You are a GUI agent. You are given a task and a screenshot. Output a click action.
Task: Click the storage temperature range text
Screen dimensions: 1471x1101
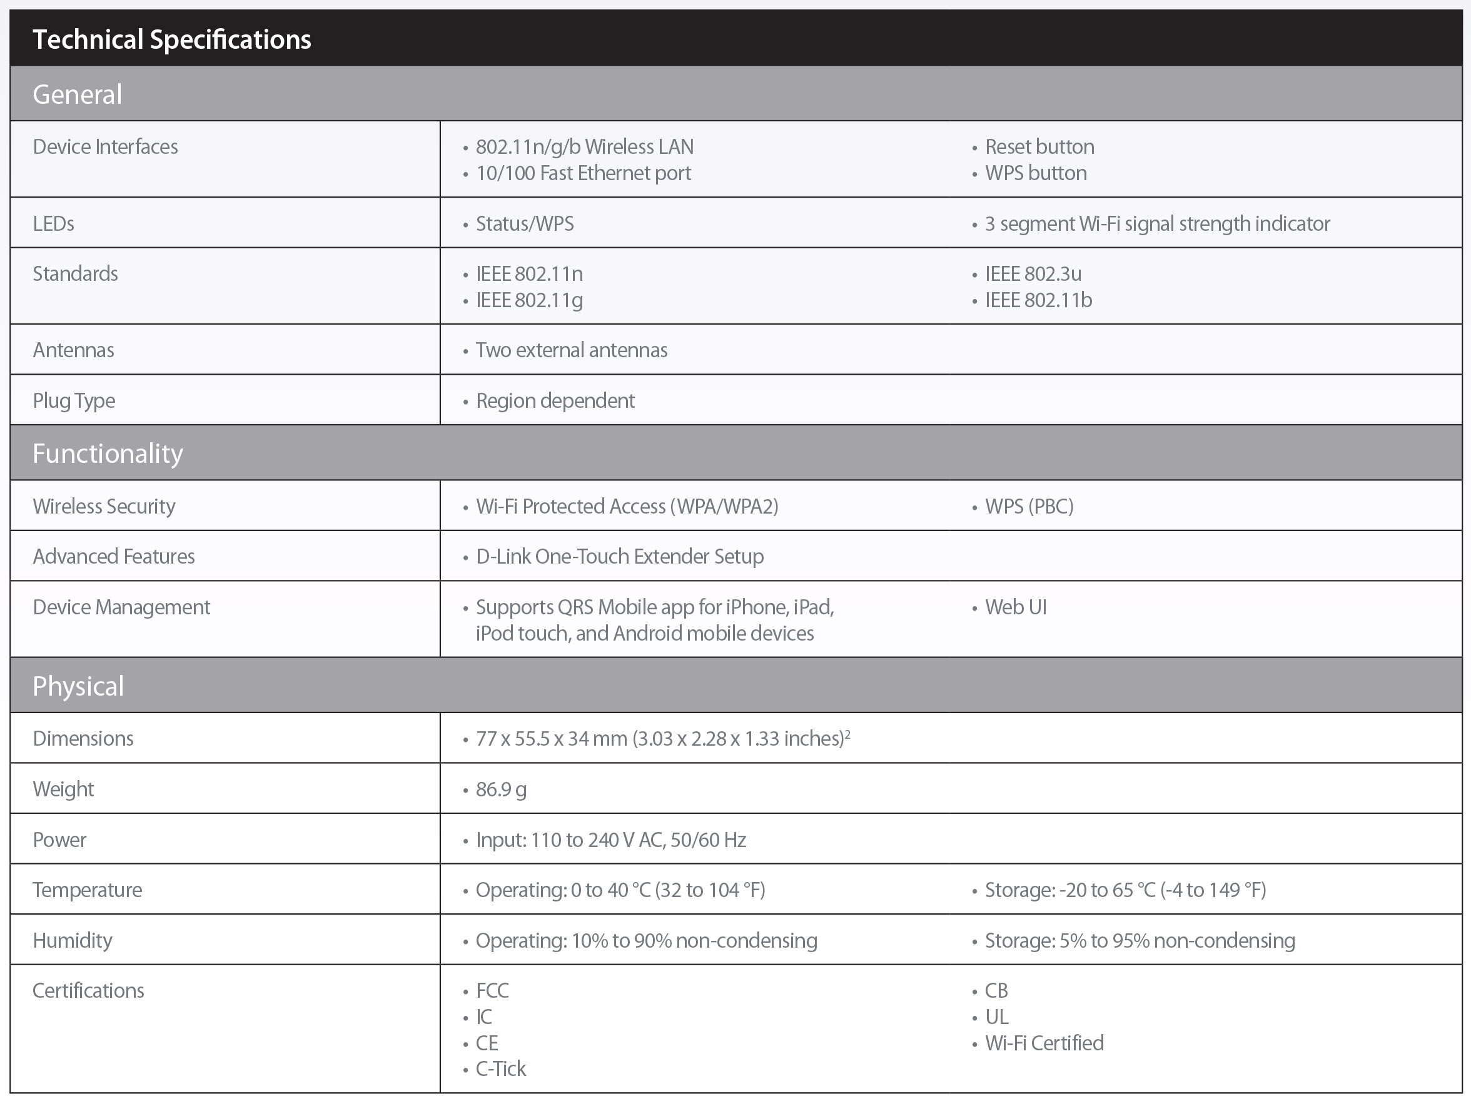1125,890
